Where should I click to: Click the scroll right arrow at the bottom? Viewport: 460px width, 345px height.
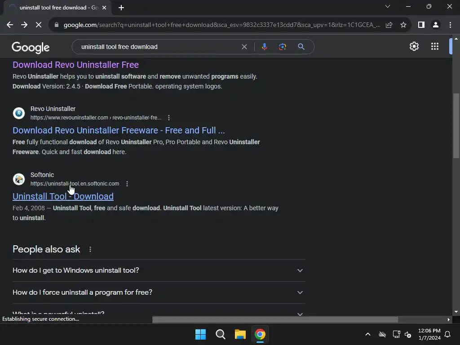pyautogui.click(x=449, y=319)
